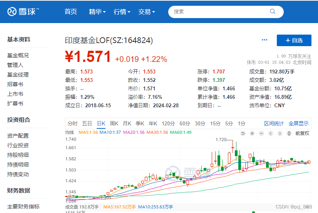Expand the 行情 dropdown menu

(x=122, y=12)
